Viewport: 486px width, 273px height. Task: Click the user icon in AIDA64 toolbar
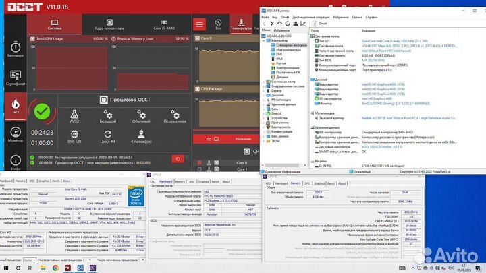(x=296, y=24)
